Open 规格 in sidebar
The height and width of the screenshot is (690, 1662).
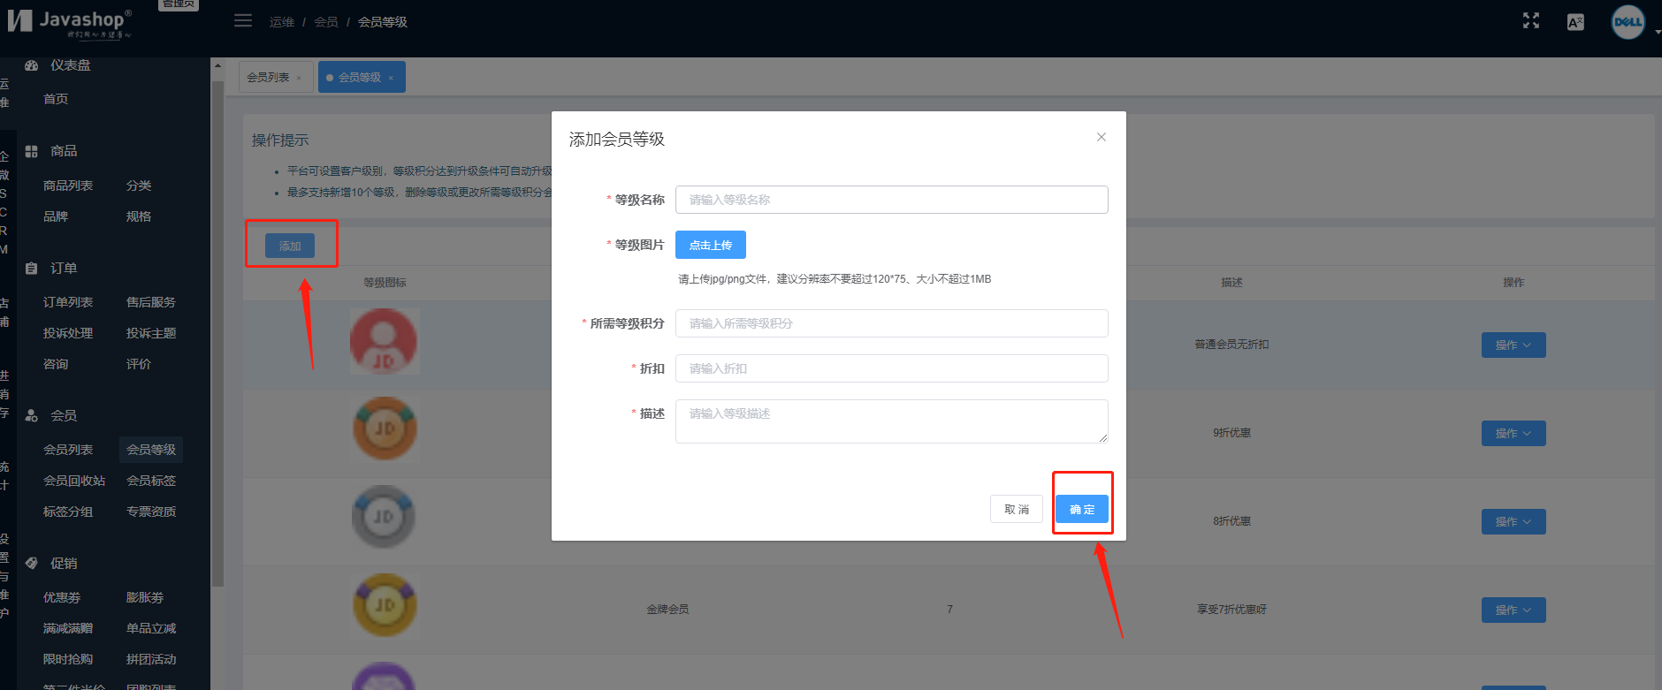(x=139, y=216)
